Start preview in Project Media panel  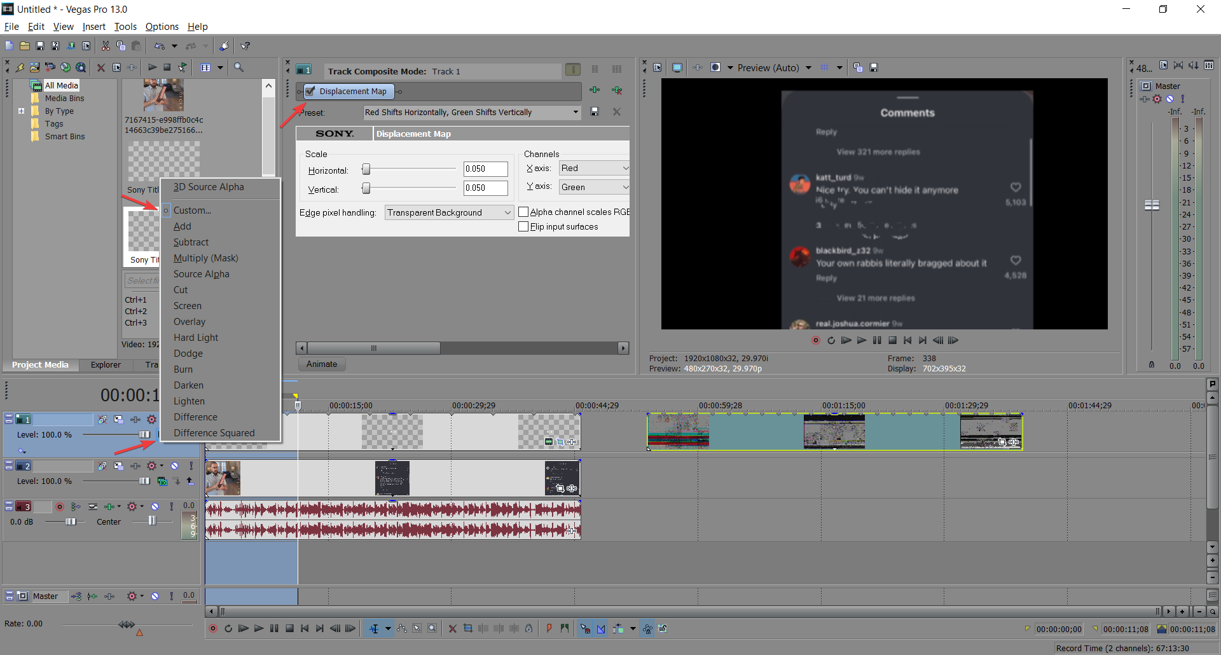point(153,67)
